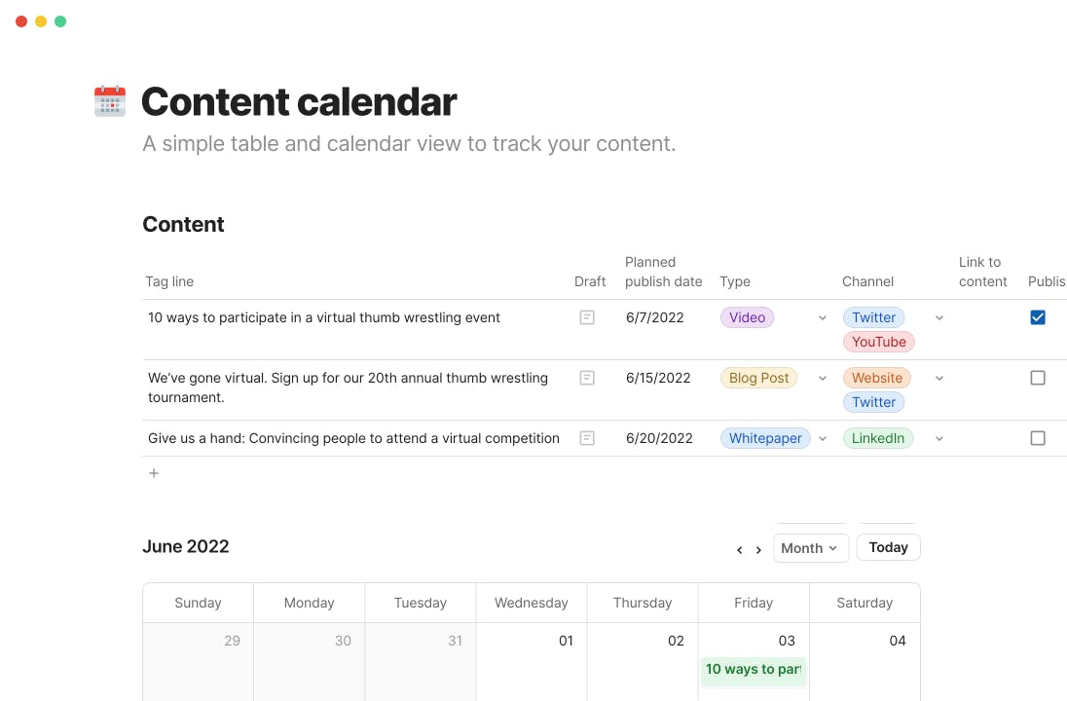Image resolution: width=1067 pixels, height=701 pixels.
Task: Uncheck the Published box for Video row
Action: (x=1038, y=317)
